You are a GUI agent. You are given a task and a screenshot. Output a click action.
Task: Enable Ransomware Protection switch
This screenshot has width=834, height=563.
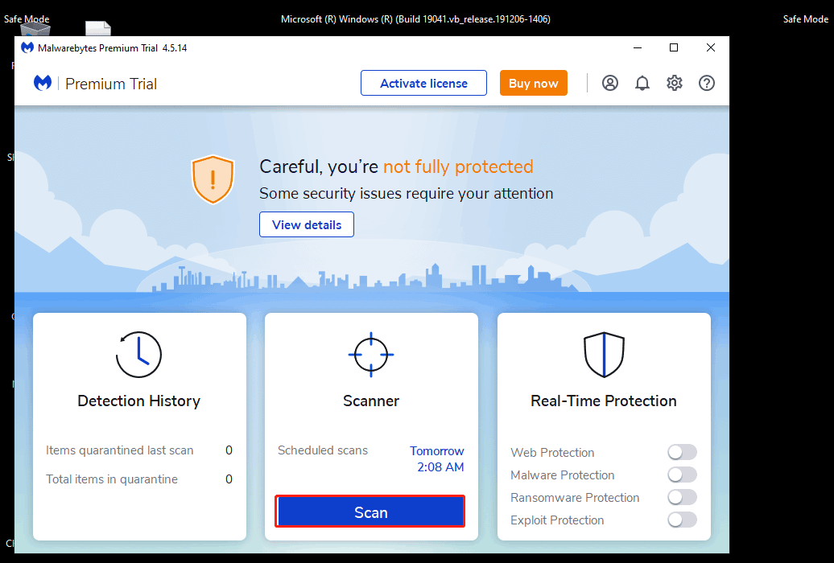[x=682, y=497]
